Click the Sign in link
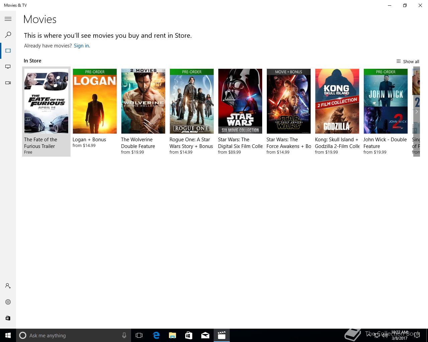The width and height of the screenshot is (428, 342). tap(82, 46)
